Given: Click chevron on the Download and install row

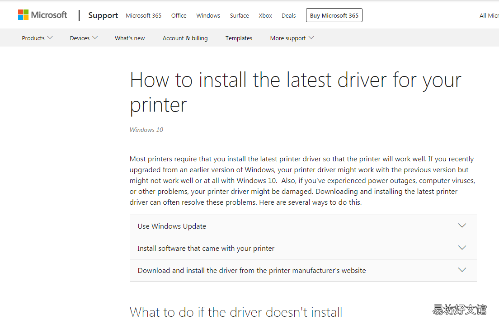Looking at the screenshot, I should tap(462, 270).
